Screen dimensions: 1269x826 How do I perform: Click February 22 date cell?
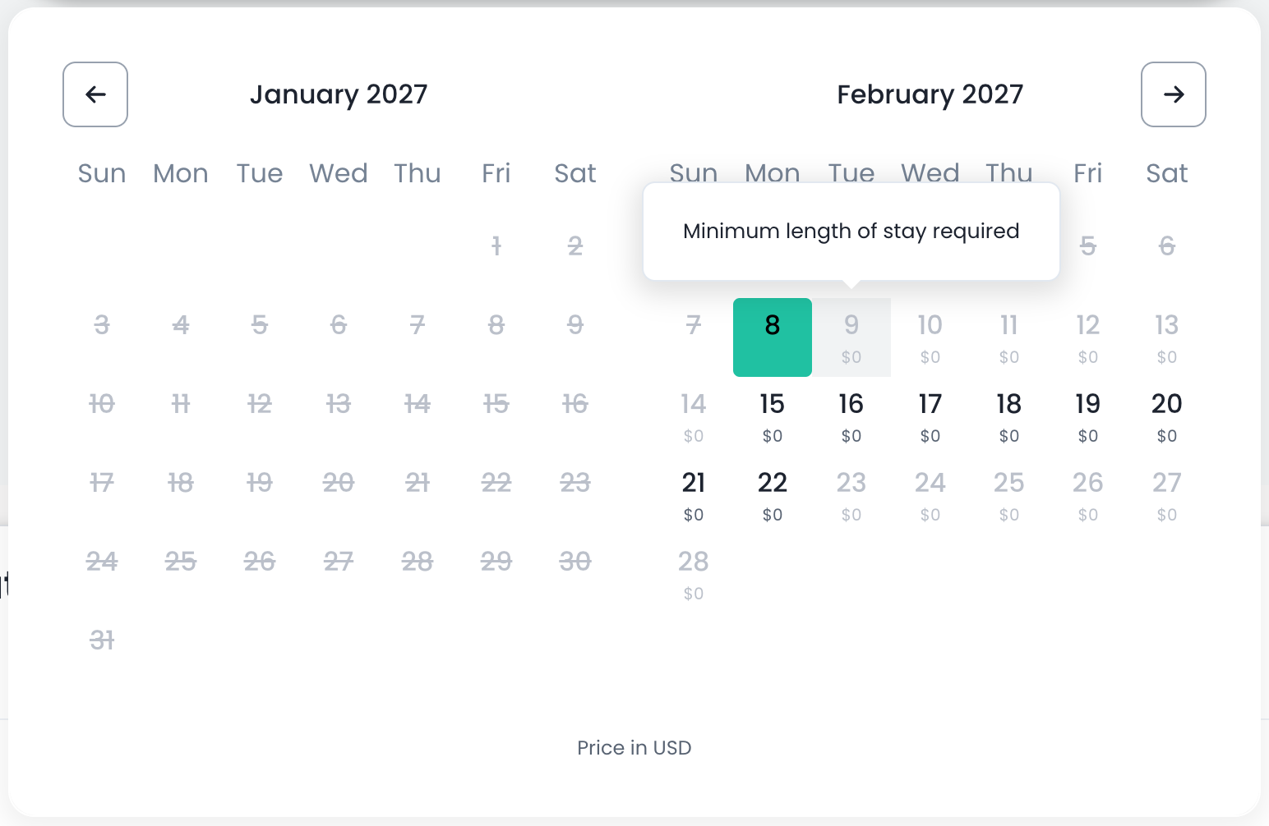(x=773, y=494)
